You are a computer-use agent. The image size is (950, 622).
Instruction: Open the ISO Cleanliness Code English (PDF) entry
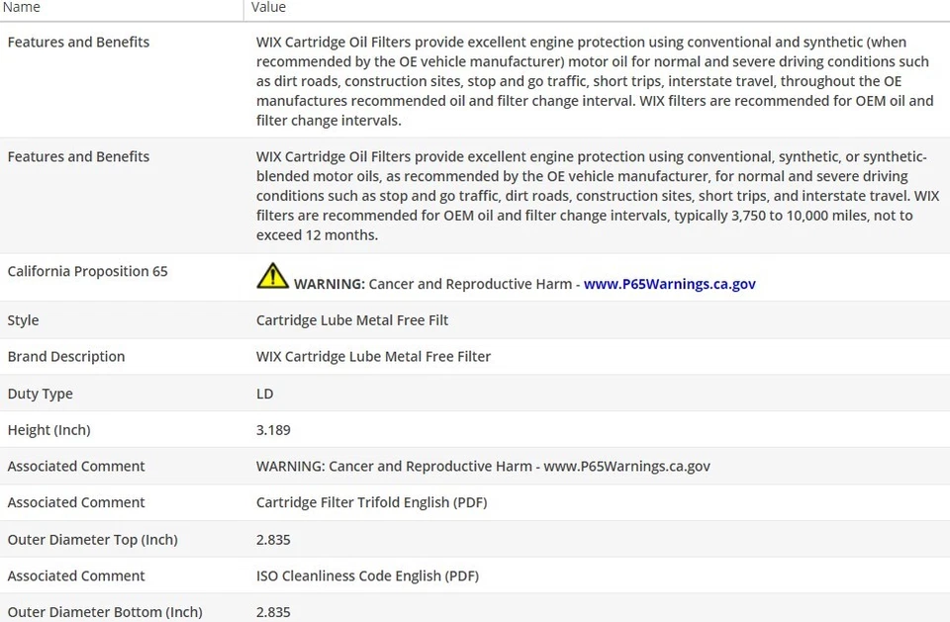pyautogui.click(x=367, y=576)
